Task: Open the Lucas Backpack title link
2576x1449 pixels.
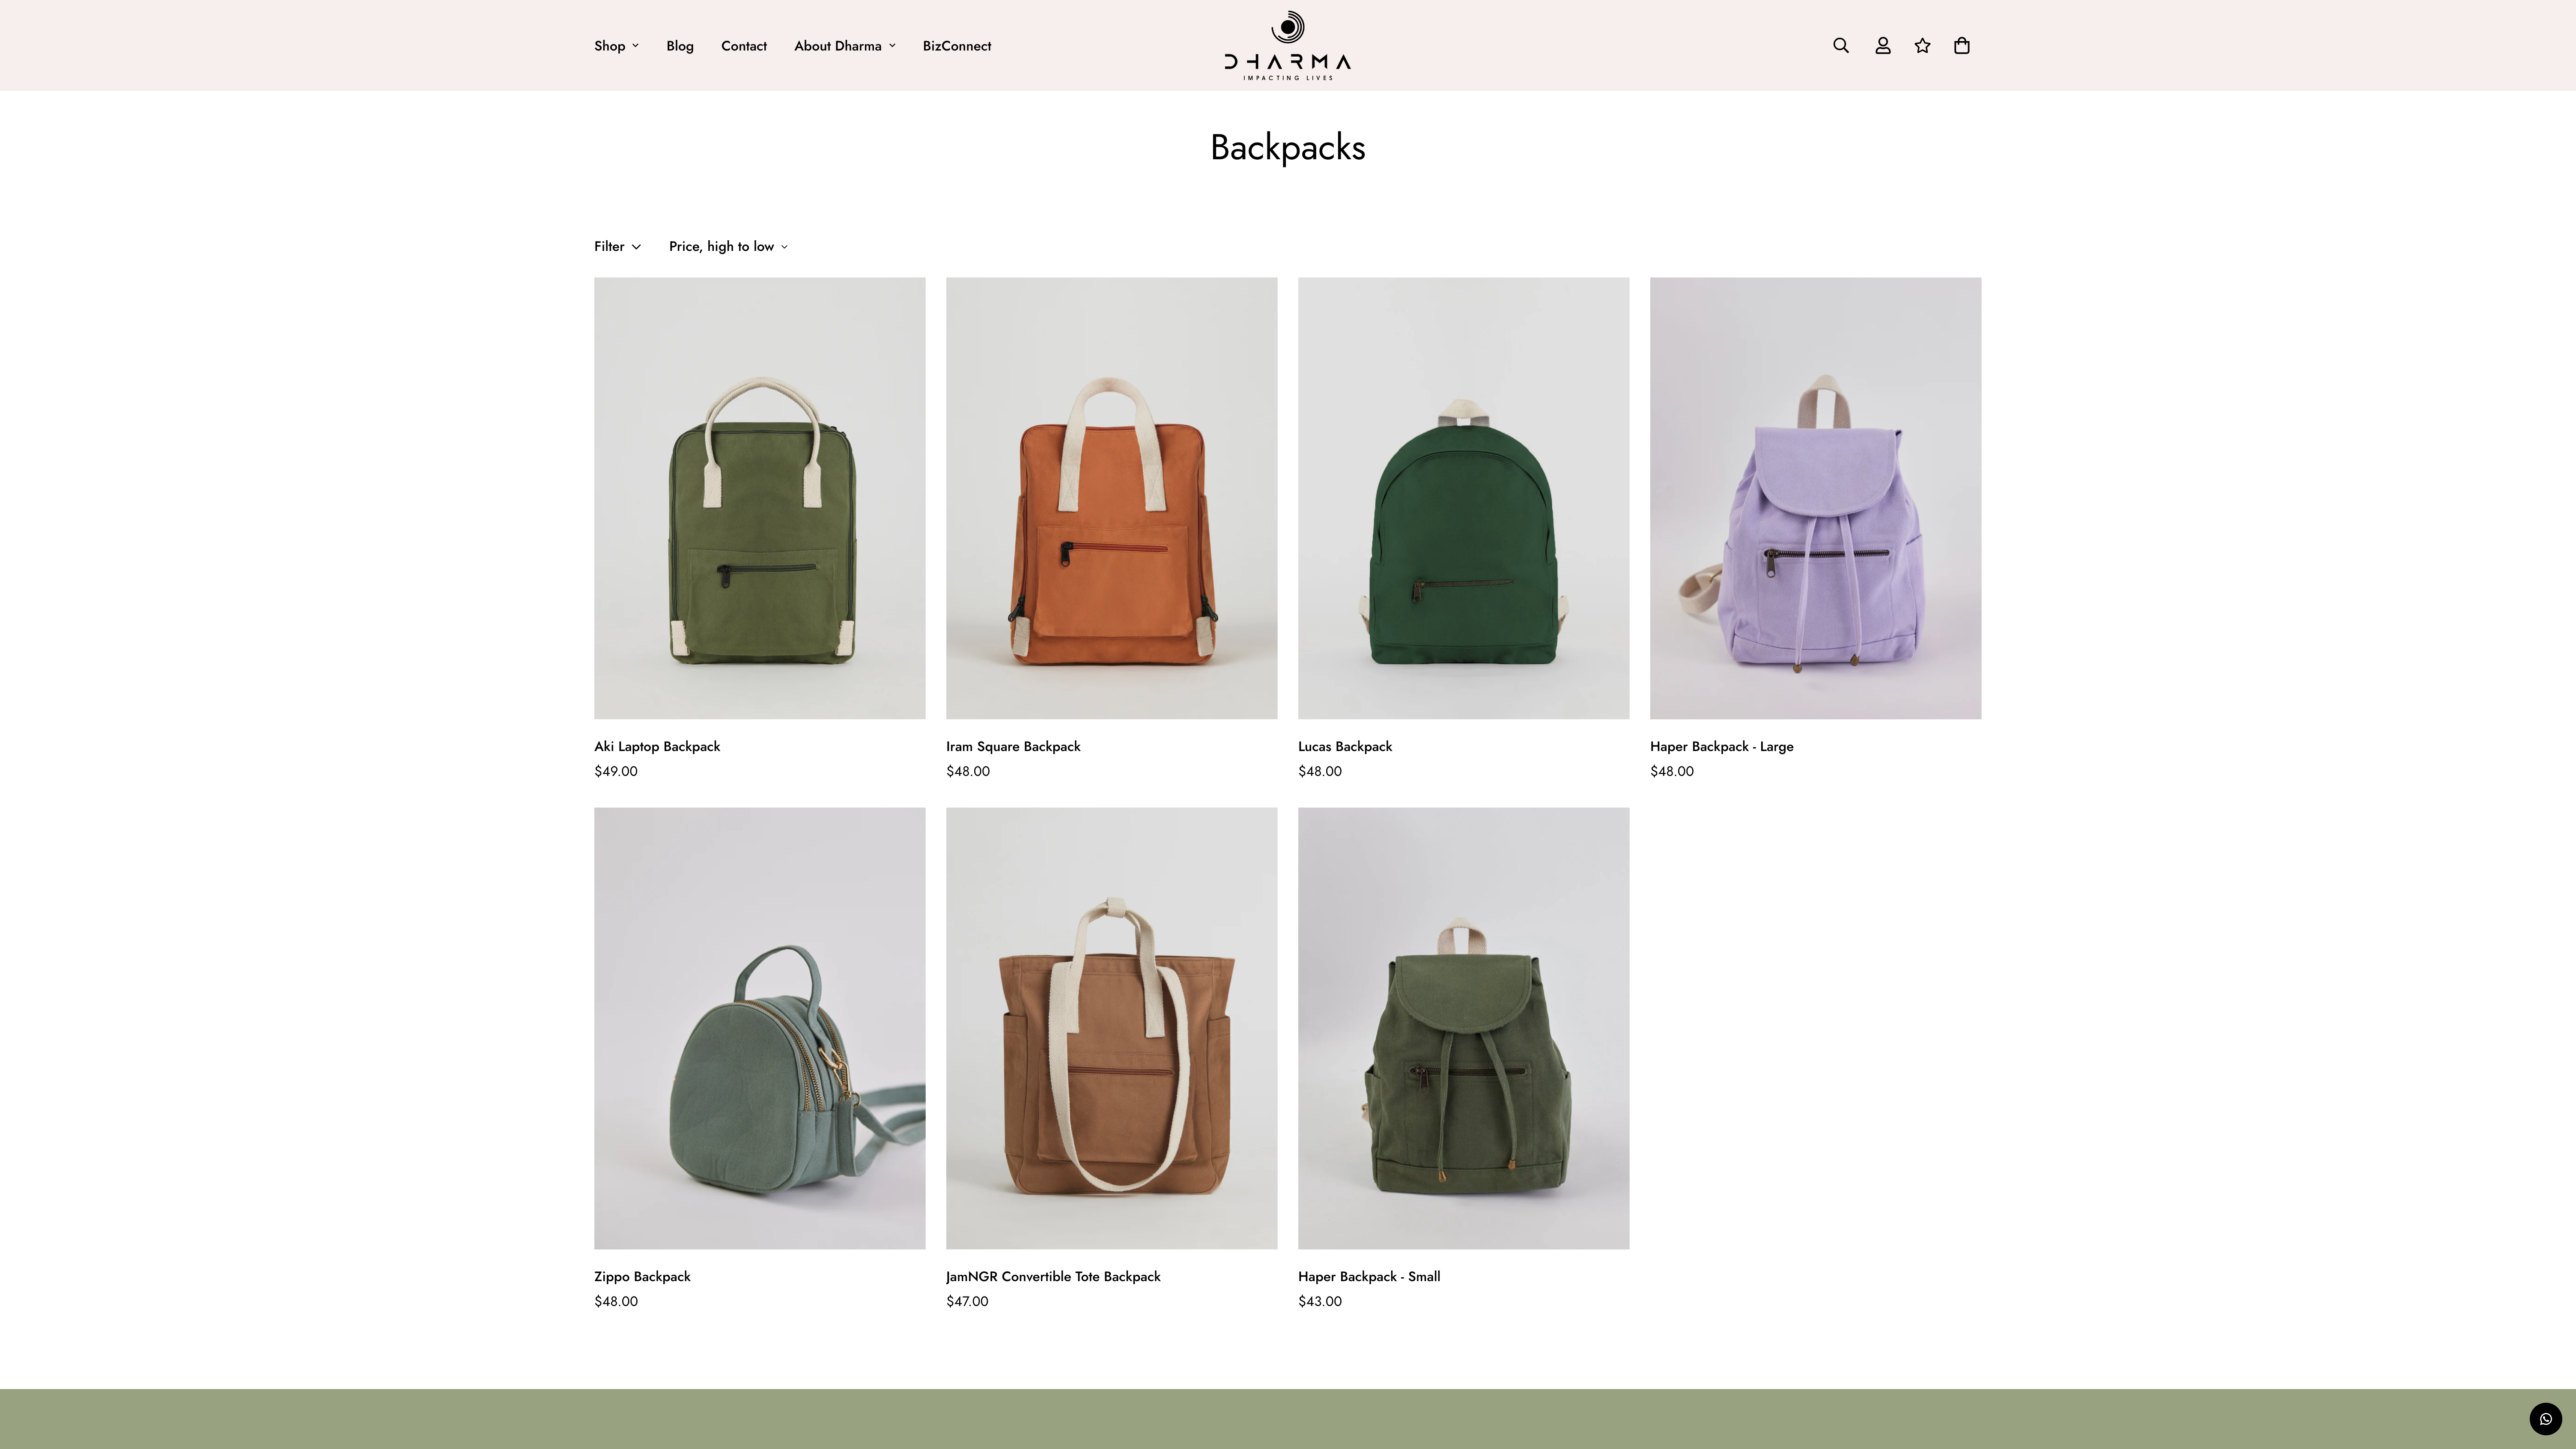Action: 1345,746
